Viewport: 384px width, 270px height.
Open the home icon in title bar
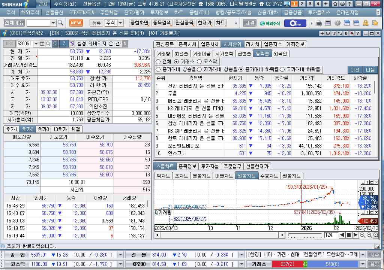pos(335,4)
